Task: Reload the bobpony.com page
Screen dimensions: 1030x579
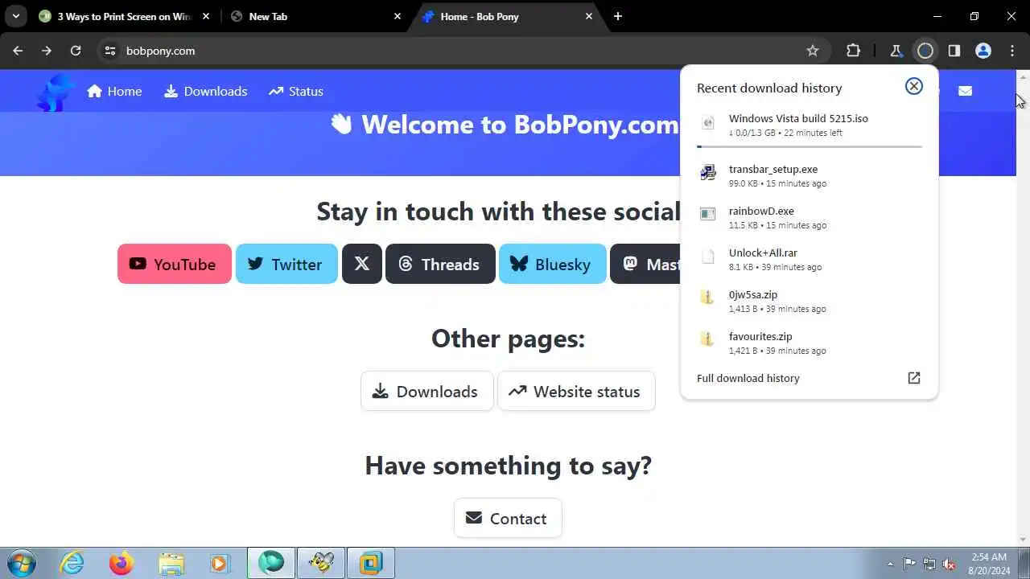Action: (x=76, y=51)
